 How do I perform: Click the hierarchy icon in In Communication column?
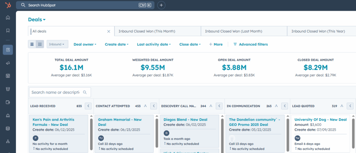point(276,106)
